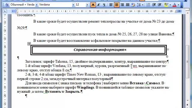Image resolution: width=192 pixels, height=108 pixels.
Task: Toggle Italic (К) formatting
Action: point(99,5)
